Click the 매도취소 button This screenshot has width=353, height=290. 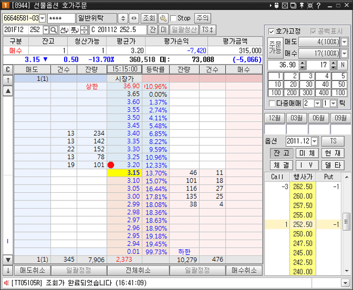(33, 270)
